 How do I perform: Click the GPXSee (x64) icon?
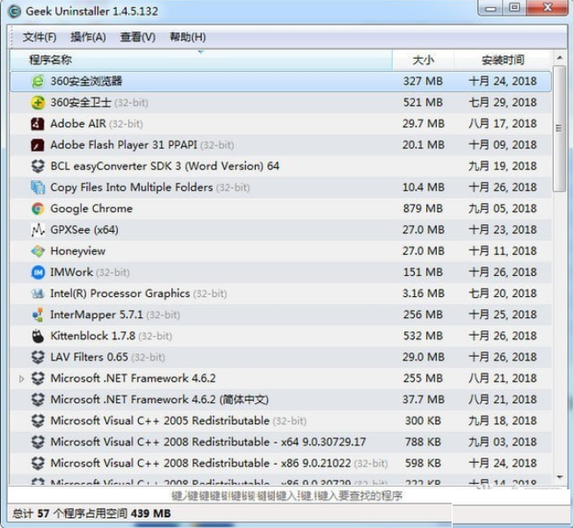38,230
